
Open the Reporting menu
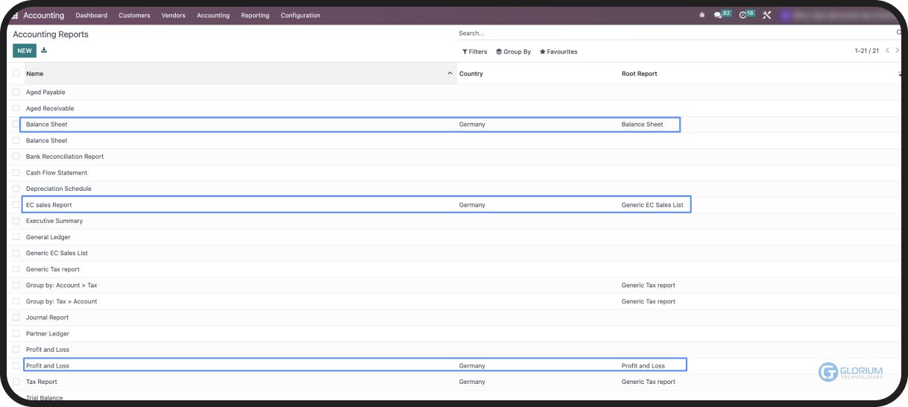[x=255, y=16]
